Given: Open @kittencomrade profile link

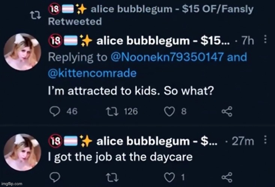Looking at the screenshot, I should 92,73.
